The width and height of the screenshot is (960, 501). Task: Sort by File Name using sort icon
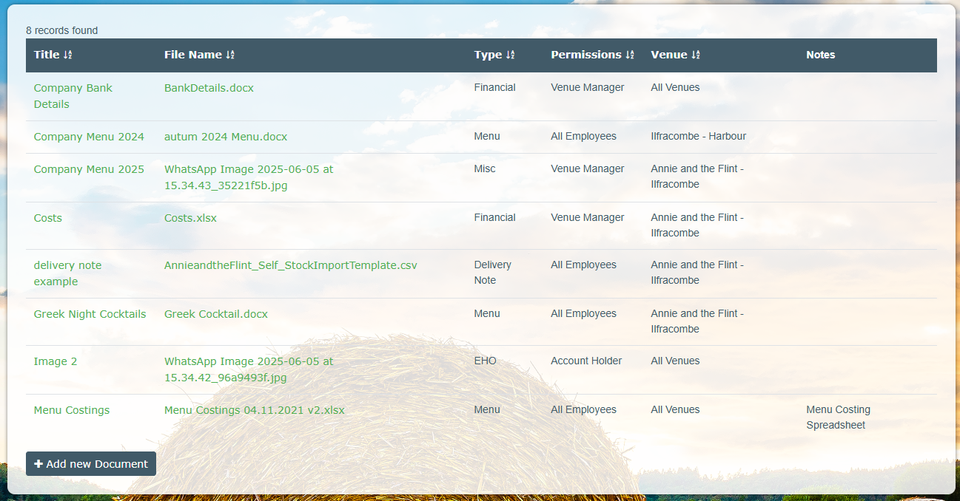pos(230,55)
